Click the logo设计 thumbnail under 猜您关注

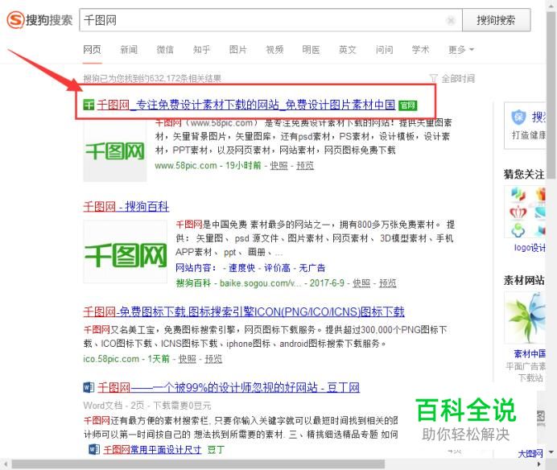(x=525, y=212)
